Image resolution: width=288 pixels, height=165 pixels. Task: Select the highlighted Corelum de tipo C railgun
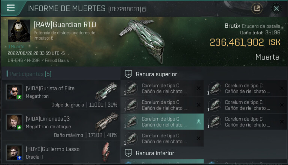tap(163, 122)
